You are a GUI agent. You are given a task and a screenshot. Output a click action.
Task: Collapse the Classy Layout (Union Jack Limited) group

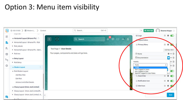pyautogui.click(x=13, y=87)
